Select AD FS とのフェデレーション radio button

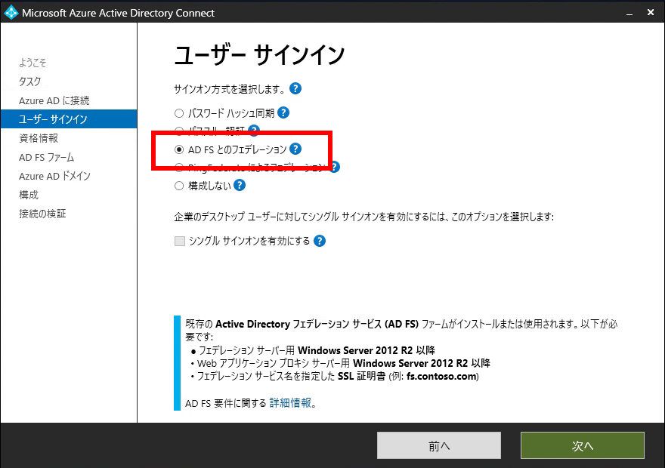coord(179,149)
